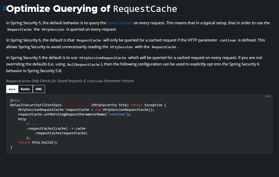Click the 'setMatchingRequestParameterName' code line
The width and height of the screenshot is (279, 177).
click(x=74, y=114)
